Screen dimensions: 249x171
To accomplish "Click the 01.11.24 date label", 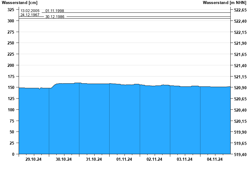I will tap(124, 159).
